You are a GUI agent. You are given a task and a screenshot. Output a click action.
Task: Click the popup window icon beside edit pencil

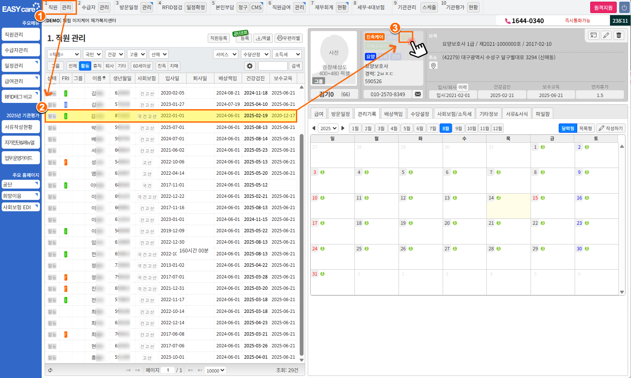tap(593, 35)
